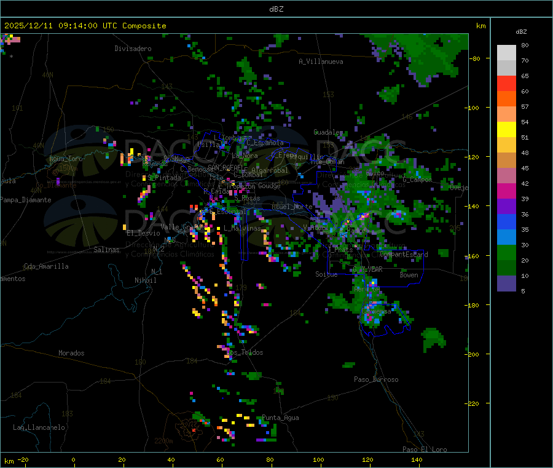Screen dimensions: 553x468
Task: Pick the purple 36-39 dBZ legend swatch
Action: [506, 207]
